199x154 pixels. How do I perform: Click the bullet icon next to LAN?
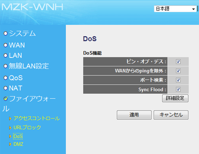[6, 55]
